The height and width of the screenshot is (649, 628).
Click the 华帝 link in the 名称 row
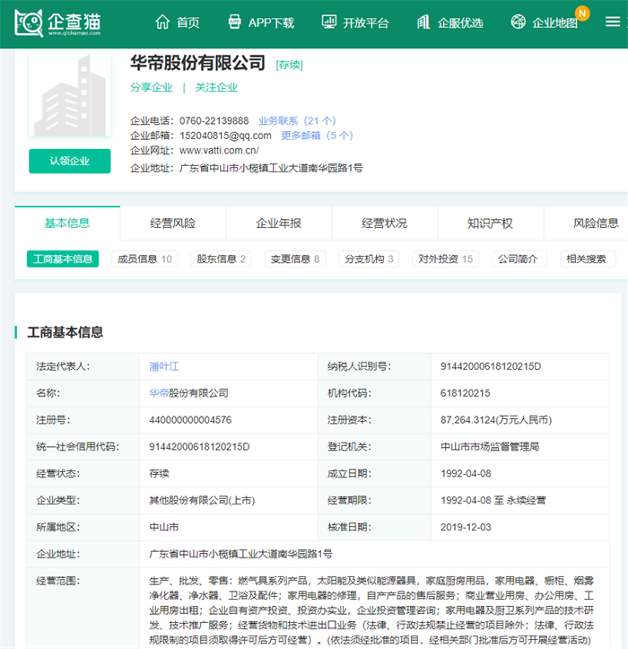(159, 393)
